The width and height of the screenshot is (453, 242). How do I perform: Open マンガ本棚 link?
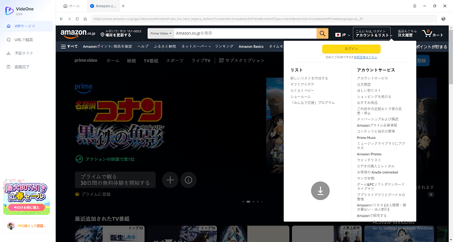(365, 179)
